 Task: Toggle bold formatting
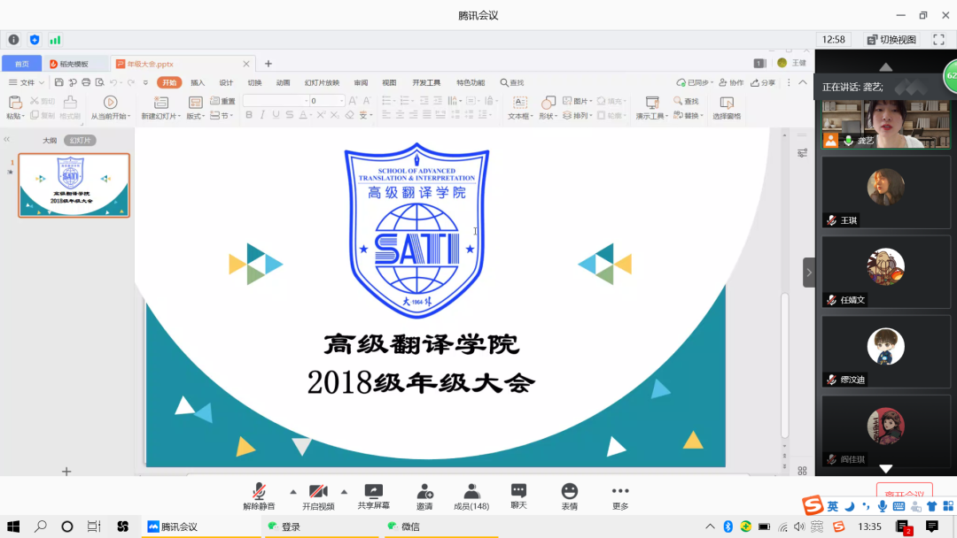click(x=251, y=115)
